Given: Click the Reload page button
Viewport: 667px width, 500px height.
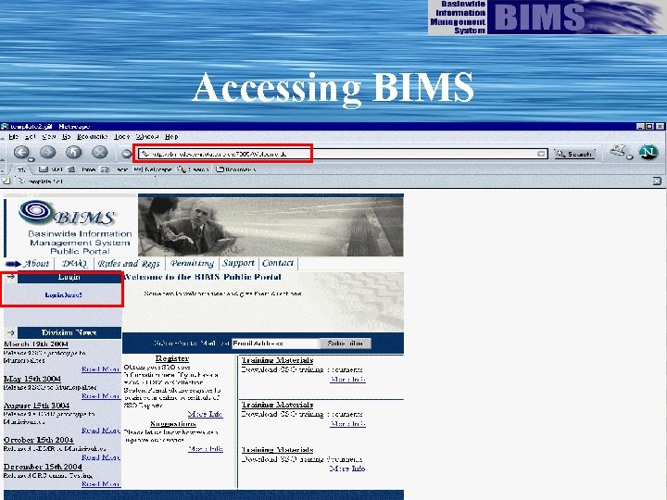Looking at the screenshot, I should pos(73,152).
